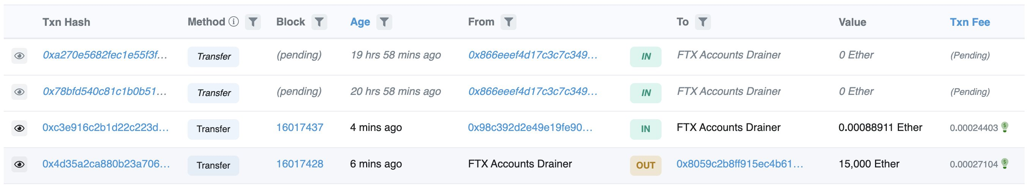Click green gas icon beside fee 0.00024403

coord(1005,127)
